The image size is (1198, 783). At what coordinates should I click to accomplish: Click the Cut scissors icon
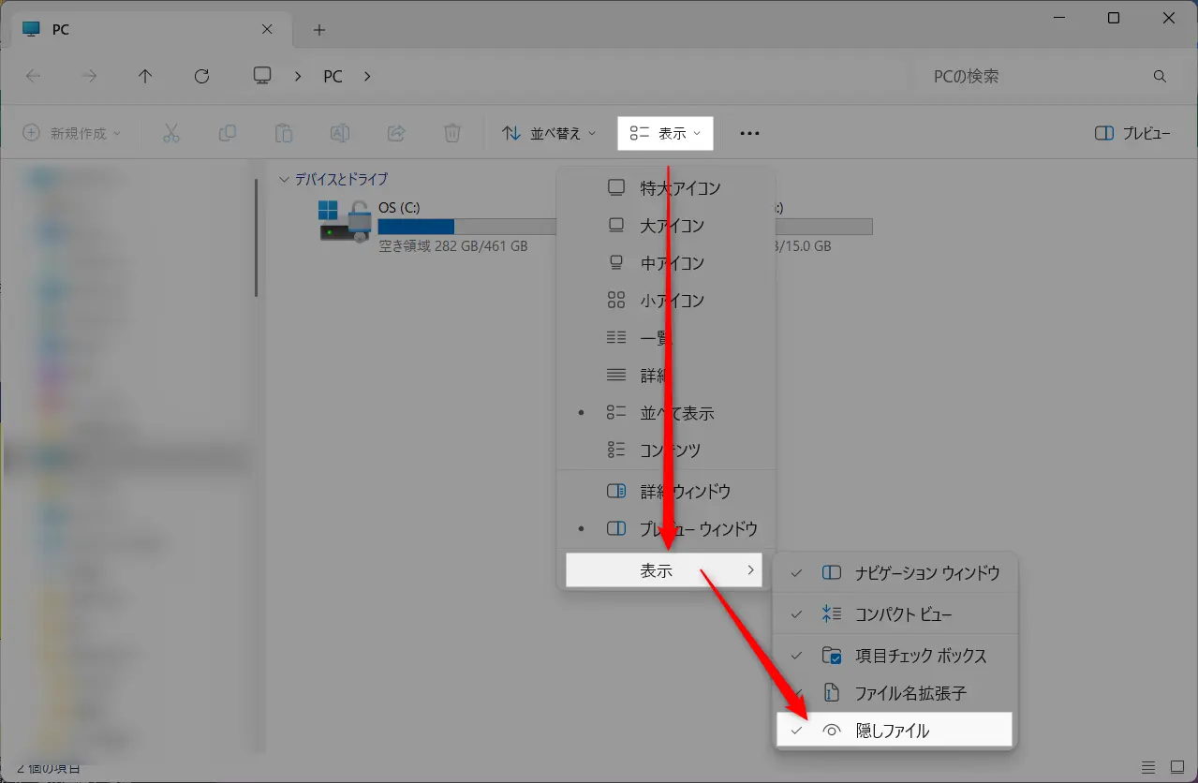point(170,133)
